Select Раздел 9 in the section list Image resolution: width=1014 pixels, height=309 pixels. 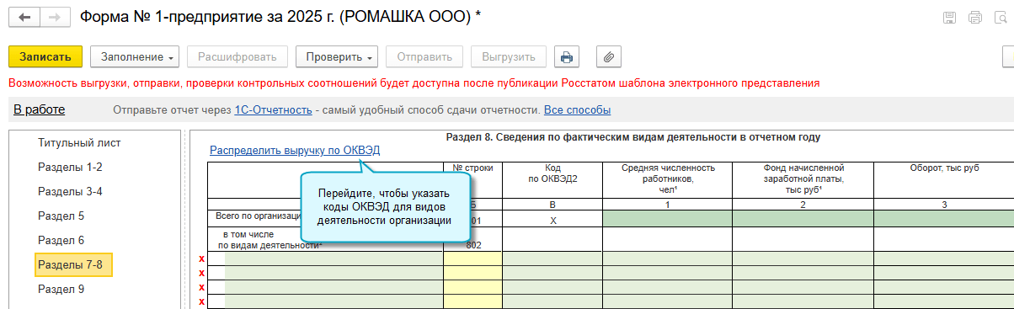pos(61,289)
